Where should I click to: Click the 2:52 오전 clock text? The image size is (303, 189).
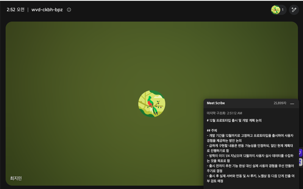(x=16, y=10)
